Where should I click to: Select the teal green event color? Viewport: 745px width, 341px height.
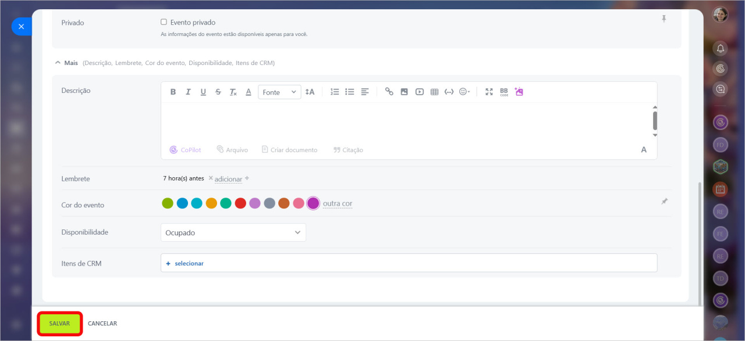(226, 203)
